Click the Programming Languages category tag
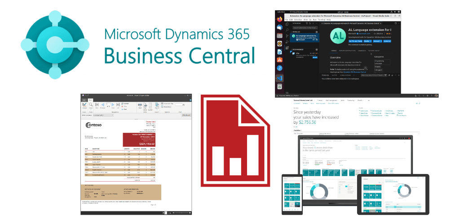460x222 pixels. pos(382,62)
